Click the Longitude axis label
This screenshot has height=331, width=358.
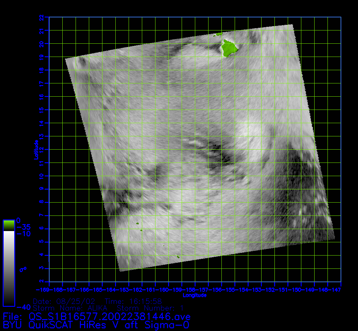[195, 295]
